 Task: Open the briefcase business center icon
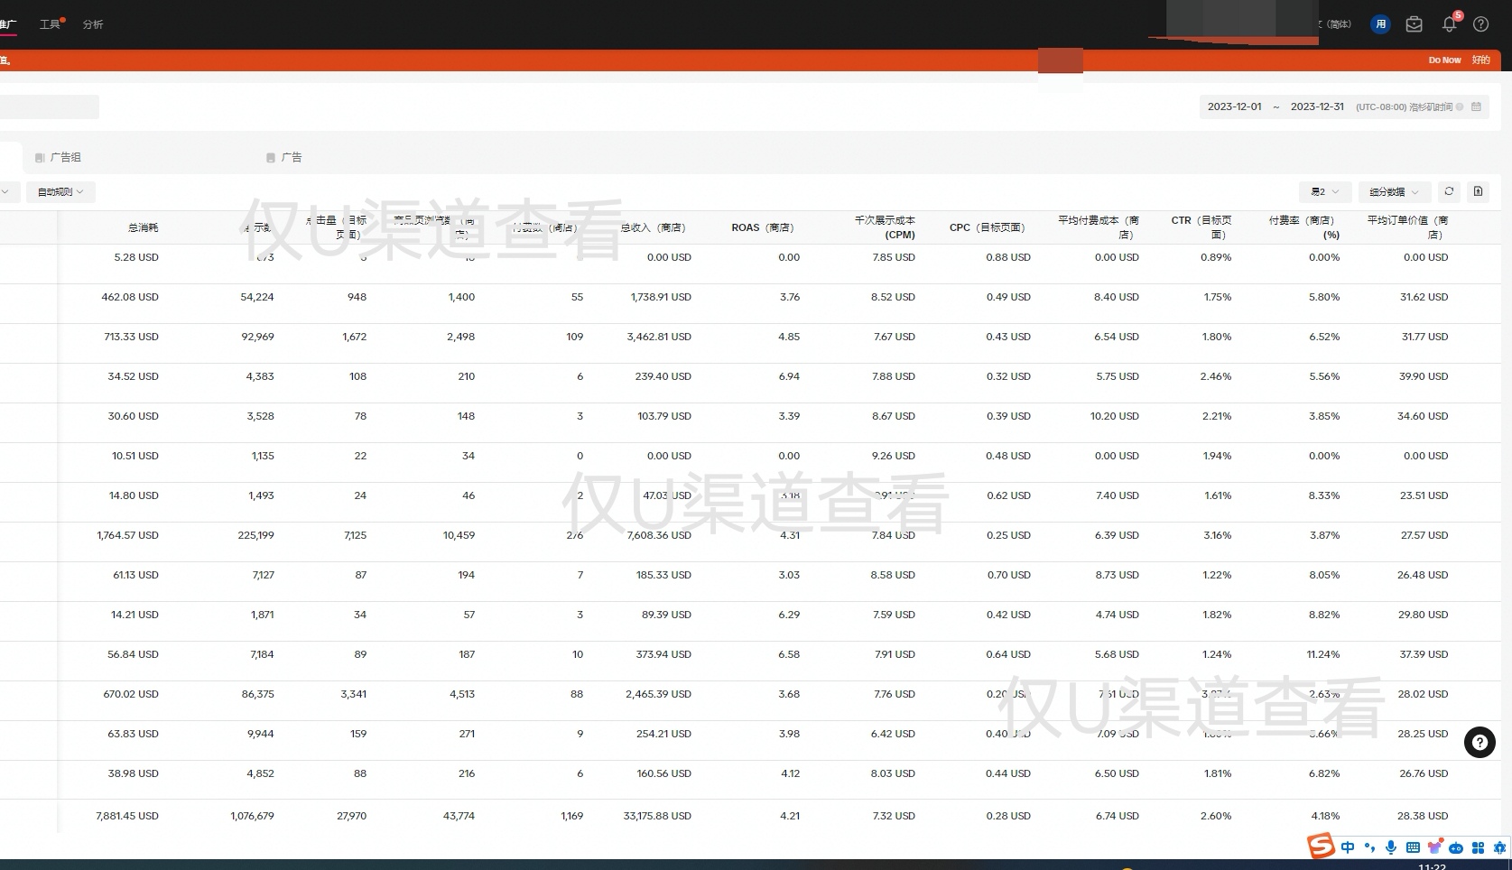[x=1415, y=24]
